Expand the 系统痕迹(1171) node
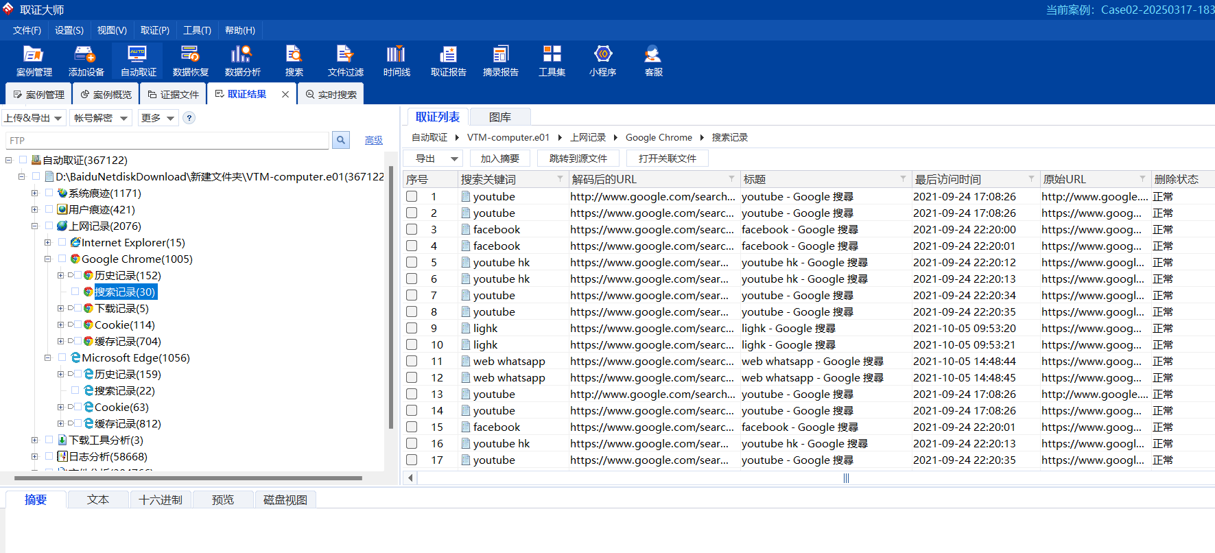The width and height of the screenshot is (1215, 553). (34, 193)
